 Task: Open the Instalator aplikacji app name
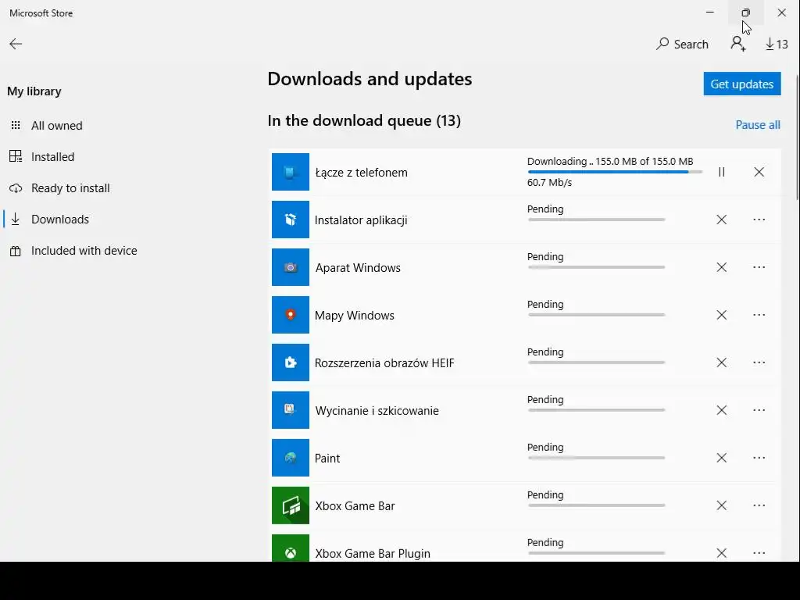coord(361,220)
